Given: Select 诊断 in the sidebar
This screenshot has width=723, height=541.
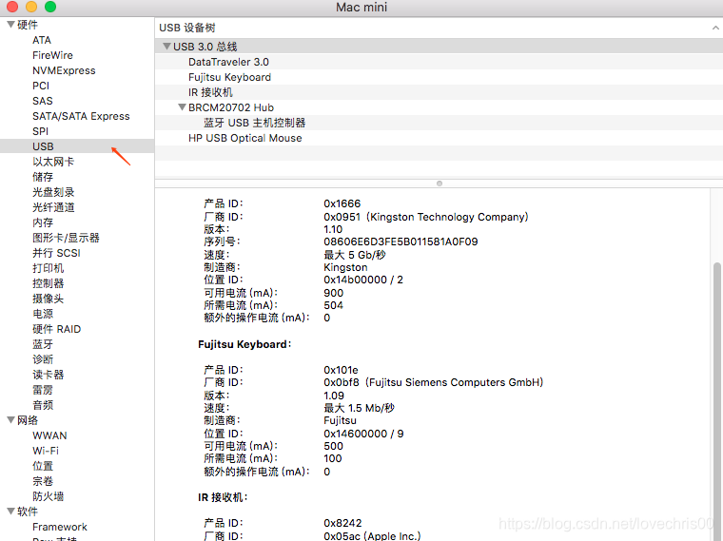Looking at the screenshot, I should (x=43, y=359).
